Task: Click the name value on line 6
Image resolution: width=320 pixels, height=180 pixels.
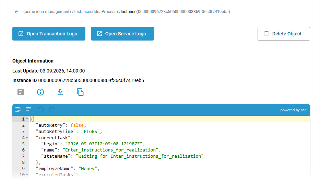Action: click(110, 150)
